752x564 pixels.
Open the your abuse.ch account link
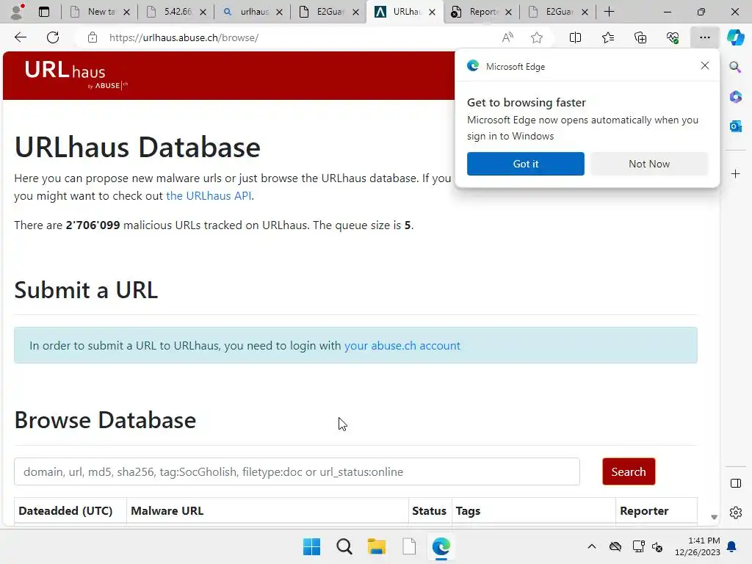(x=402, y=346)
